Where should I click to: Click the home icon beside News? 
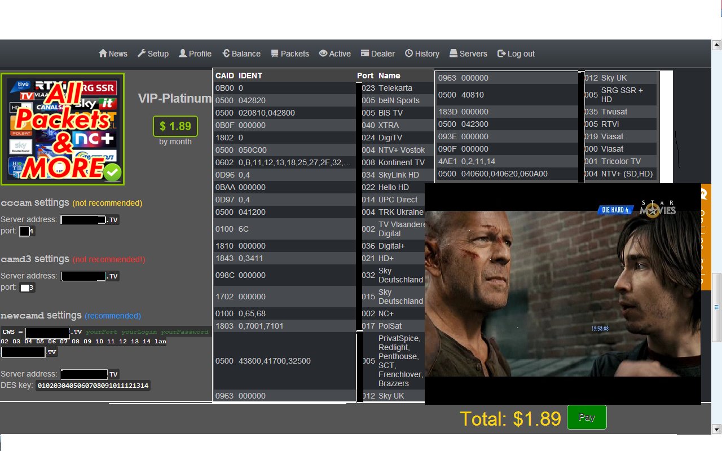pyautogui.click(x=103, y=53)
